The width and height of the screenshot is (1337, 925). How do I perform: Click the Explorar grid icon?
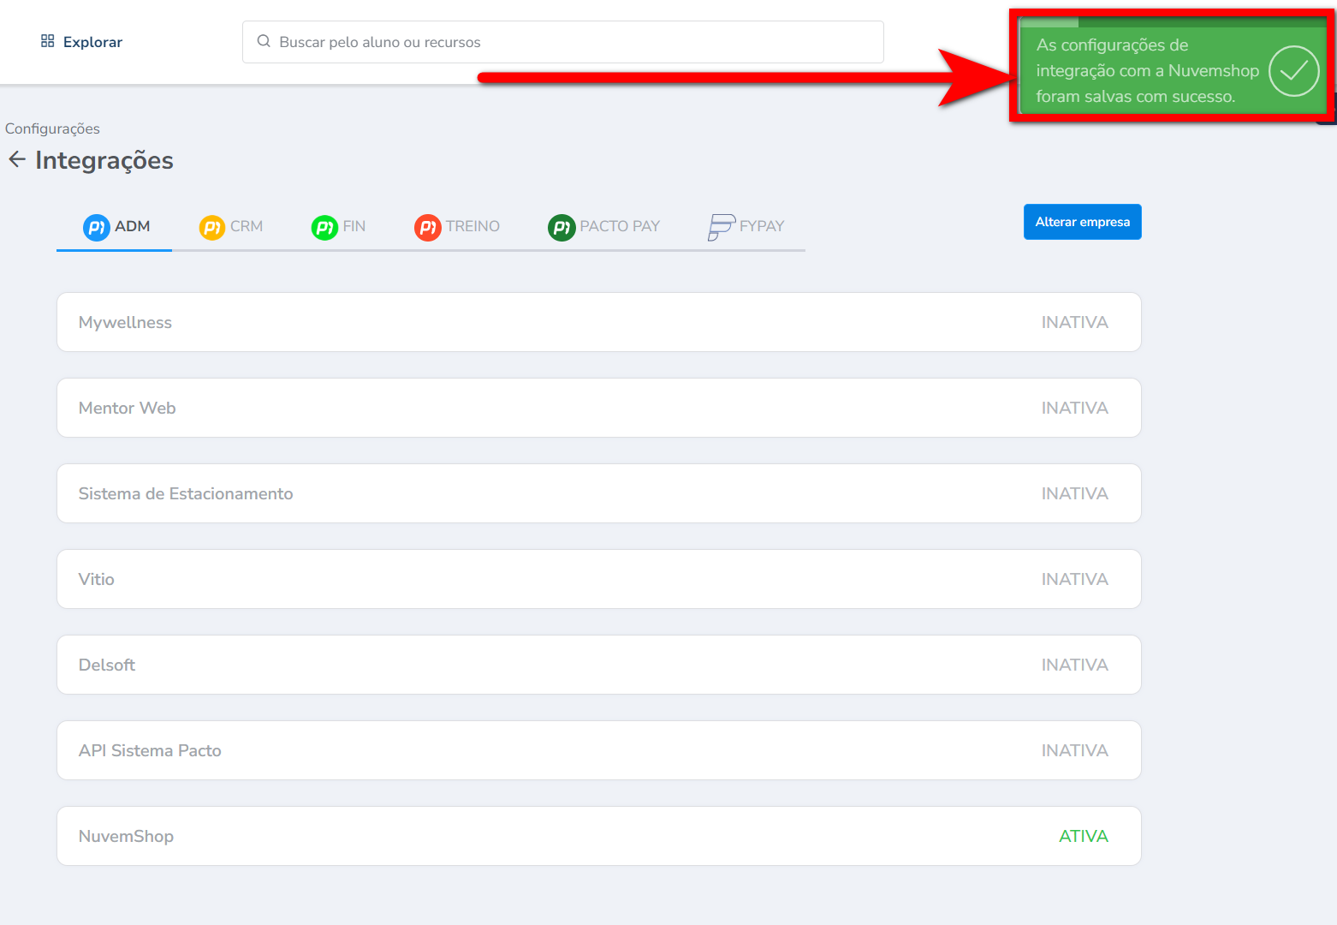(x=48, y=41)
